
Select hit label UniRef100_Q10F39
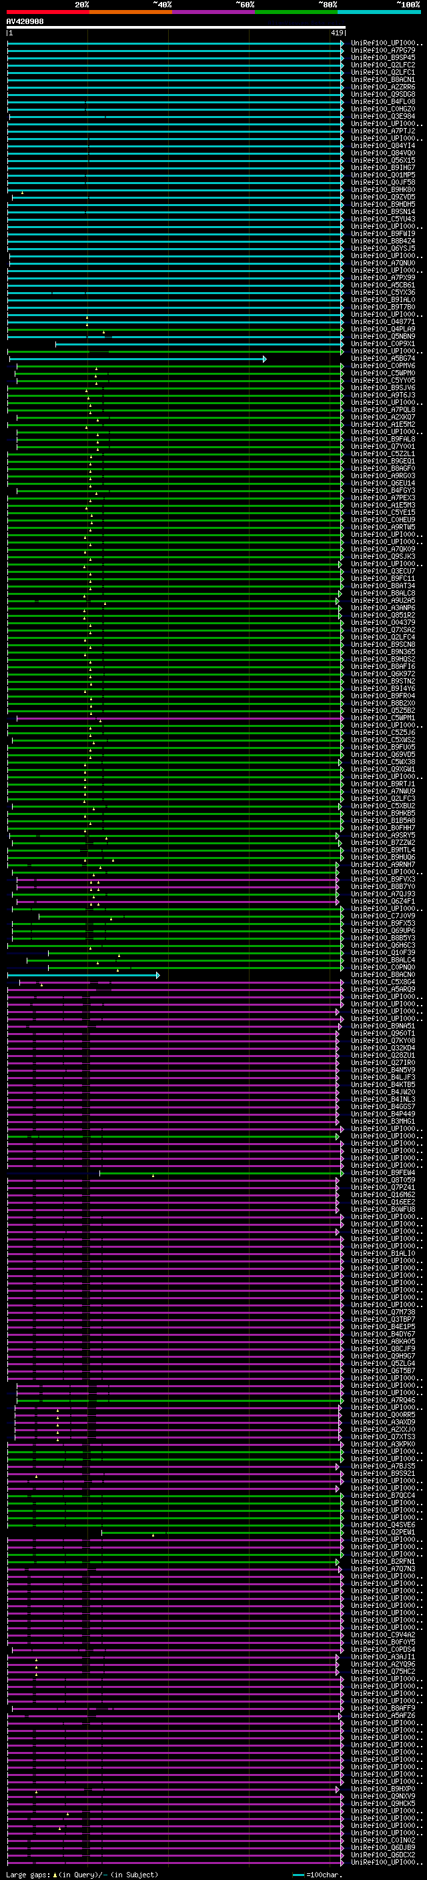tap(383, 952)
